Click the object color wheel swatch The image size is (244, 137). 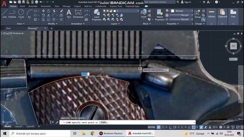tap(167, 11)
